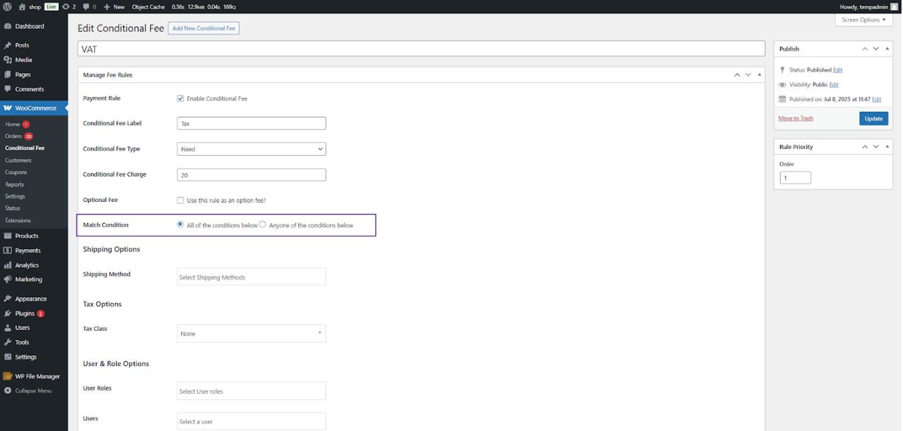Click the blue Update button
Viewport: 903px width, 431px height.
[873, 119]
